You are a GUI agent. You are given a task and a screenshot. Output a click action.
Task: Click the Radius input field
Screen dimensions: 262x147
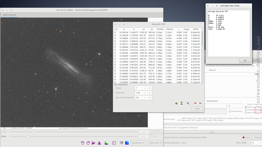coord(139,88)
